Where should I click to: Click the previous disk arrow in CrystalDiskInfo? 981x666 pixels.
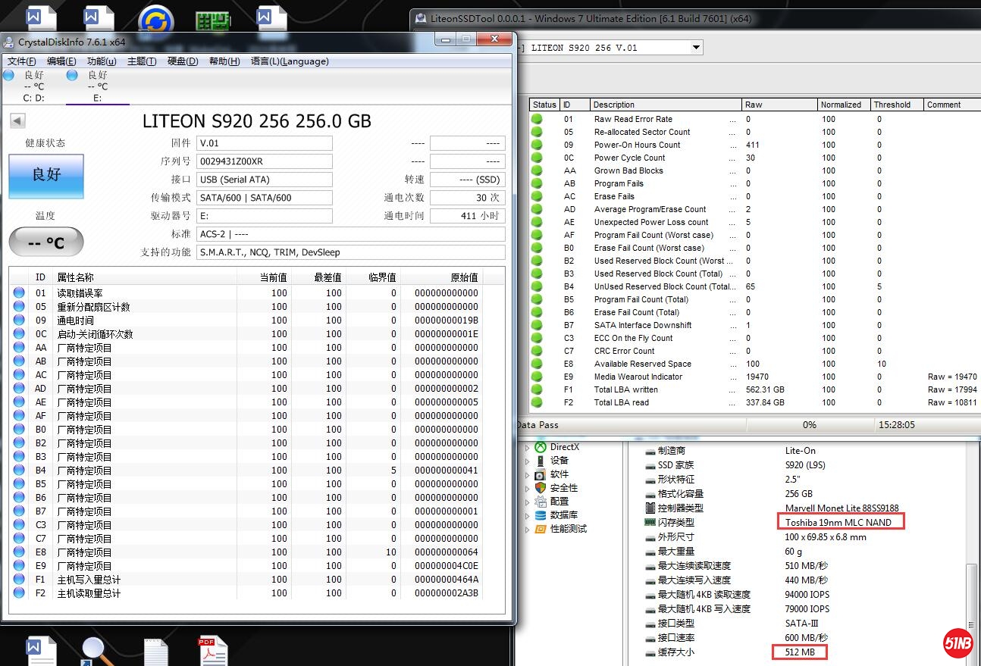point(17,121)
